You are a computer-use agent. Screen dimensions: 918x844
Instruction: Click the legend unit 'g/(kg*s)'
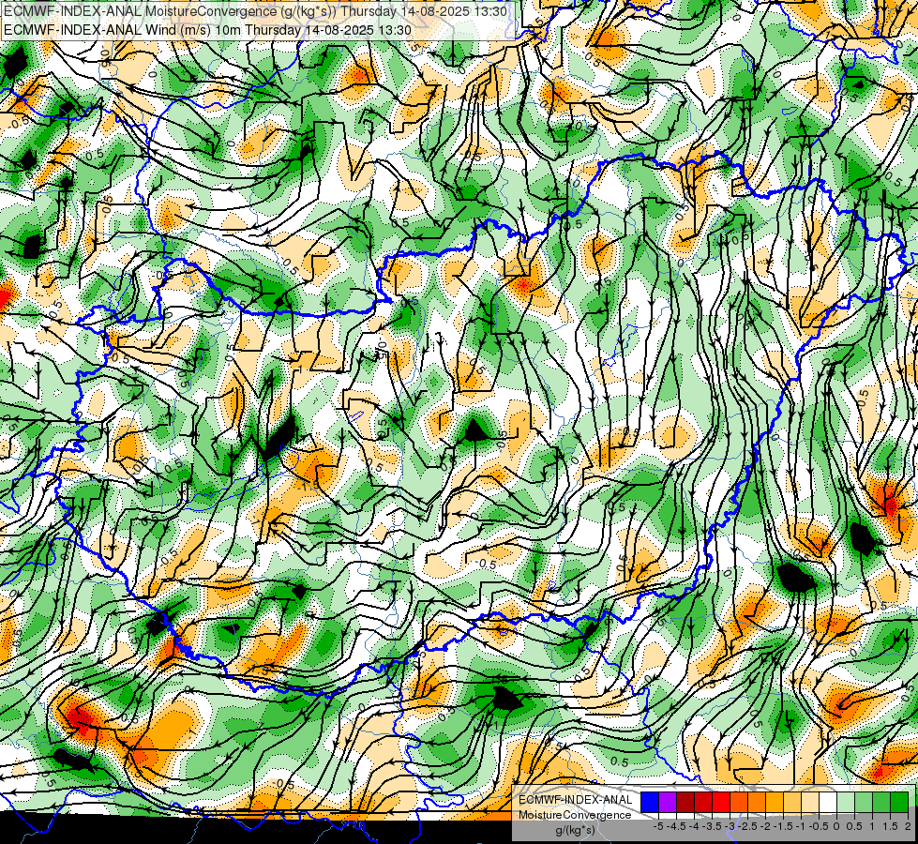pyautogui.click(x=576, y=829)
